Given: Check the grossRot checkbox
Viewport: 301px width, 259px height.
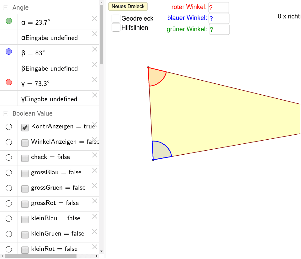Looking at the screenshot, I should (25, 204).
